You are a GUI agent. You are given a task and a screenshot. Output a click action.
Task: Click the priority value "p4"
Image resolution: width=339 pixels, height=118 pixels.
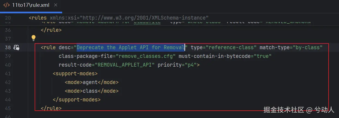tap(191, 65)
